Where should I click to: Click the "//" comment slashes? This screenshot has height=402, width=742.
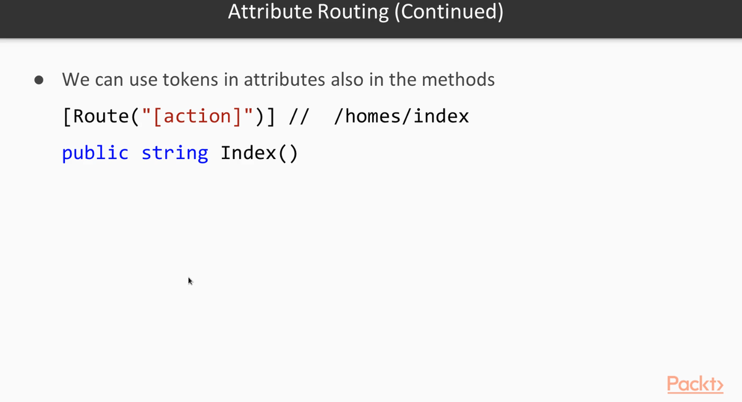point(300,116)
